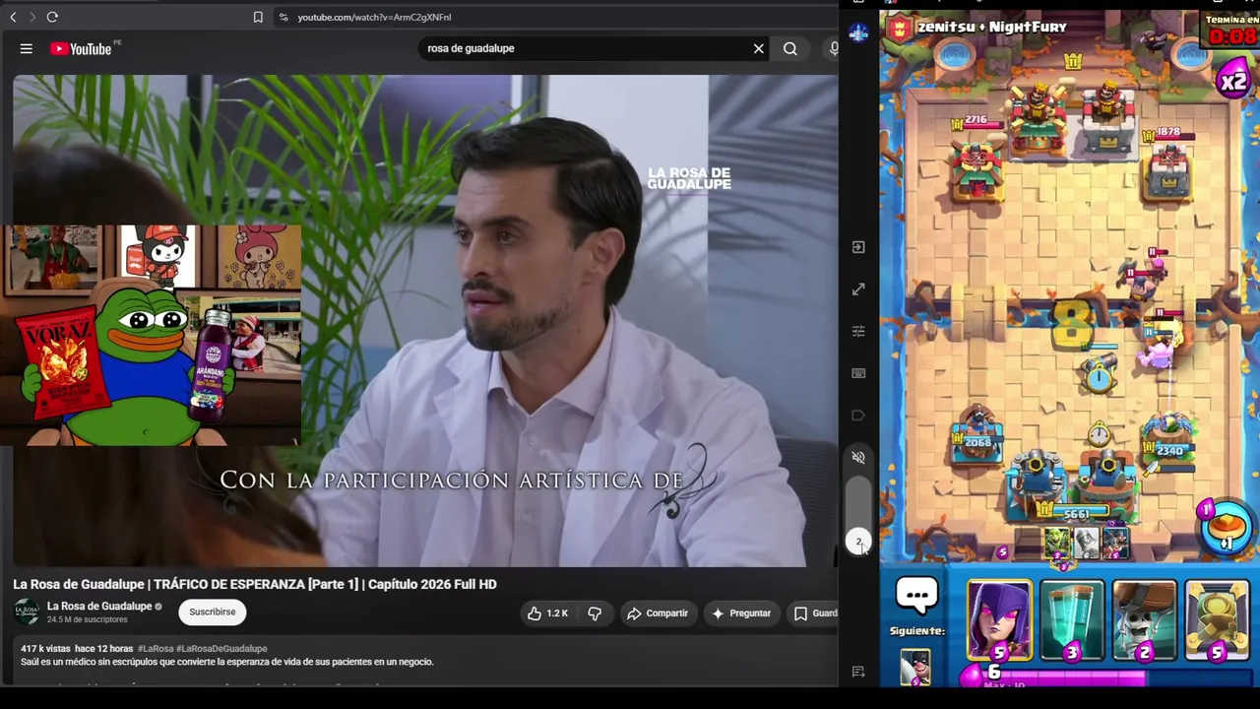
Task: Go forward in the browser
Action: pos(31,17)
